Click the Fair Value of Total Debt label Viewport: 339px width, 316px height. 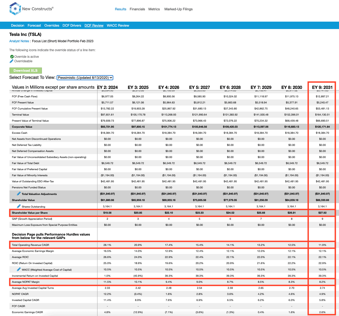[x=26, y=163]
